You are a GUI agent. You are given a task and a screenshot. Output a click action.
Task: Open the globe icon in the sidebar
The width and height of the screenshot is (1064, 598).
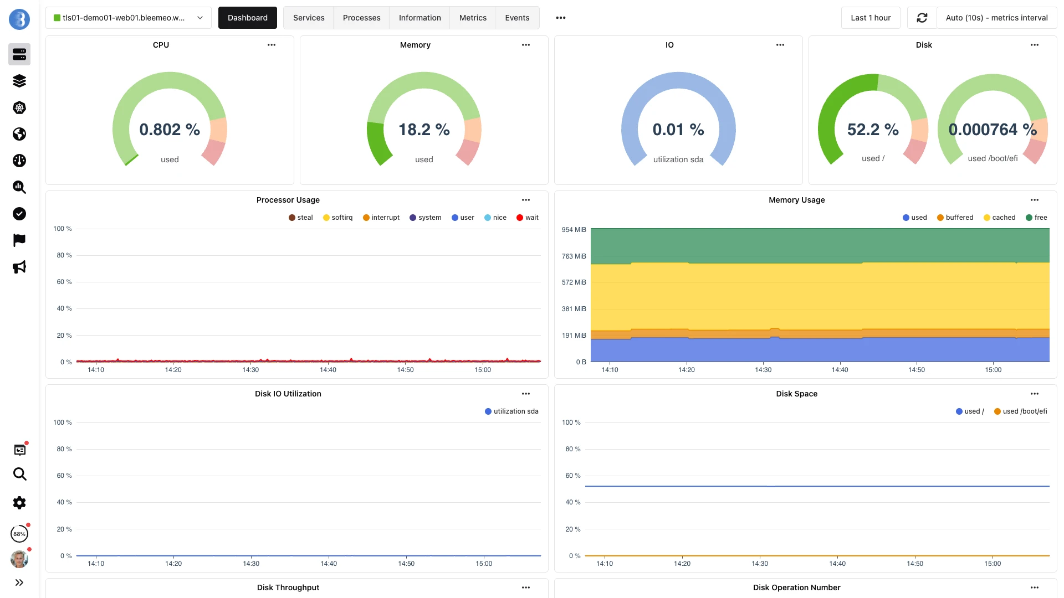19,134
